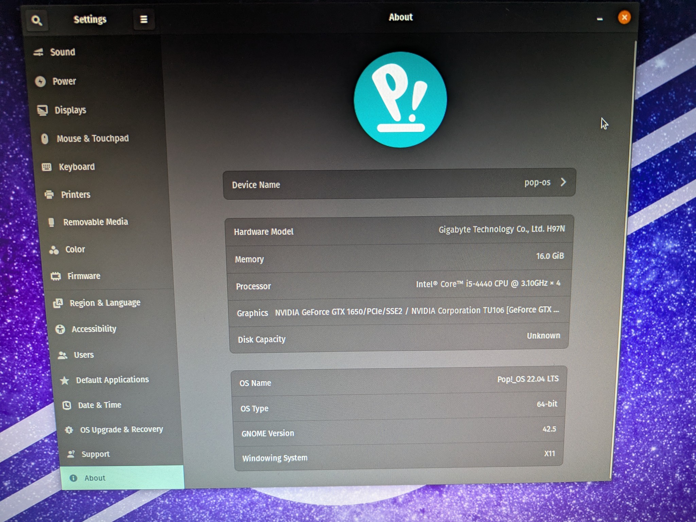The width and height of the screenshot is (696, 522).
Task: Select the Windowing System row label
Action: tap(275, 458)
